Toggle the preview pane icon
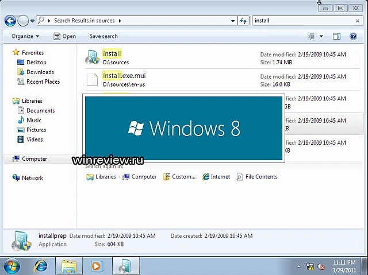The width and height of the screenshot is (368, 275). (337, 36)
